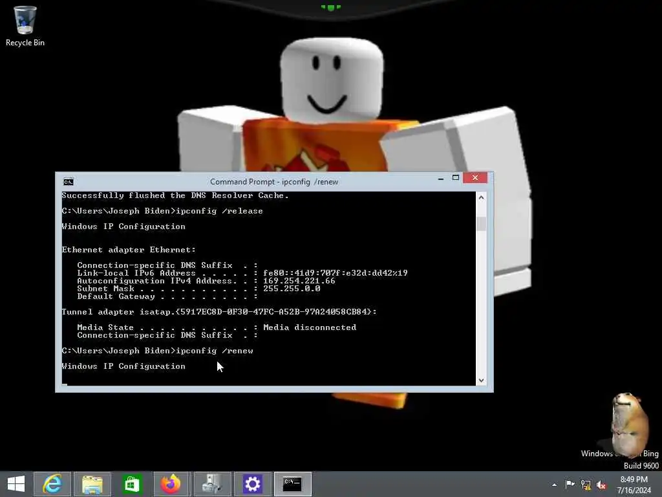
Task: Click the green widget at screen top
Action: 330,7
